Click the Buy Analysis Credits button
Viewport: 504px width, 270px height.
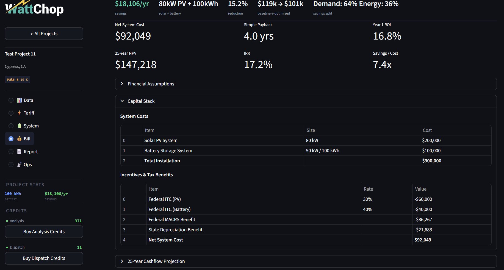pyautogui.click(x=44, y=232)
